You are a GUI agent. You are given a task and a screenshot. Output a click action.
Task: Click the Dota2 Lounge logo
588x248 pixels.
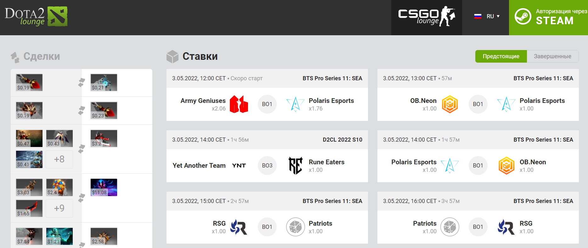36,16
